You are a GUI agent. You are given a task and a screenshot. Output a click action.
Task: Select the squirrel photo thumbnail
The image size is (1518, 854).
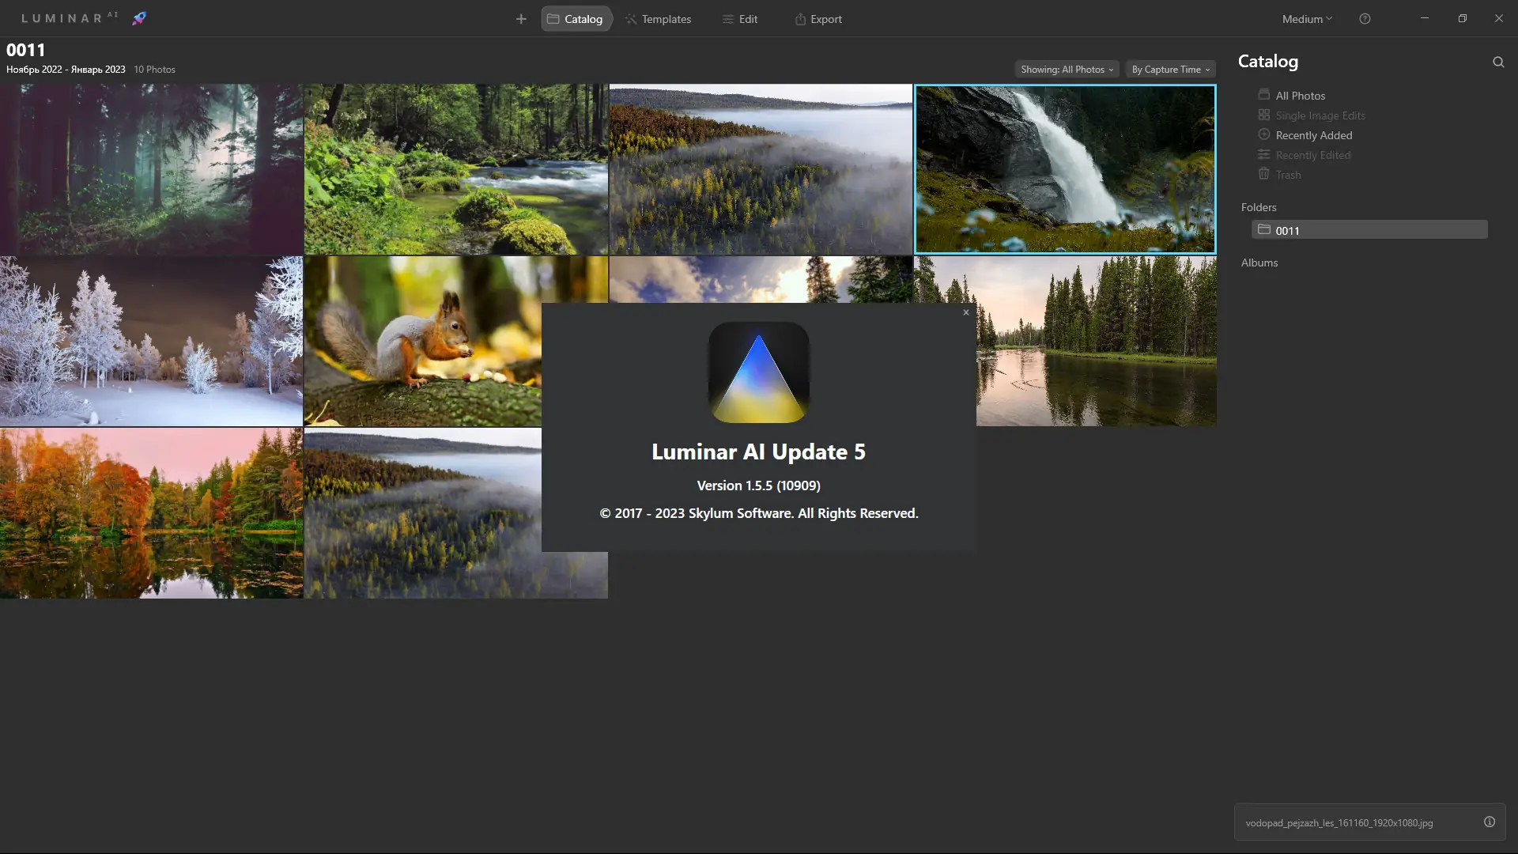click(x=422, y=342)
